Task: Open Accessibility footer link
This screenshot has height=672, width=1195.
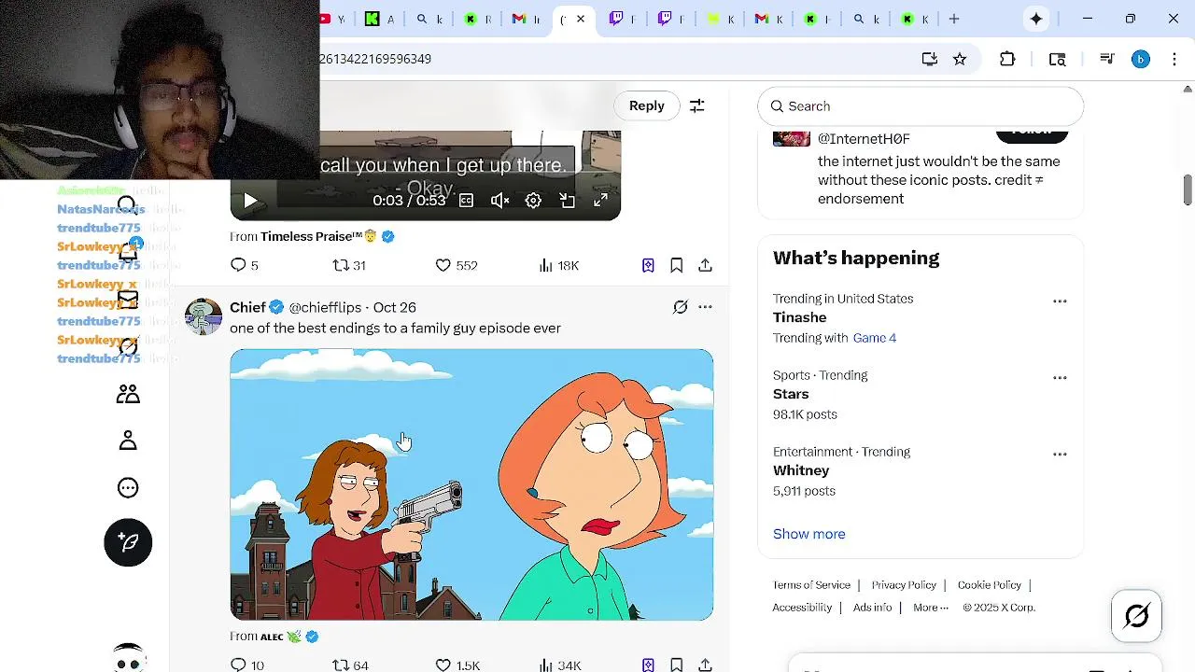Action: click(x=802, y=608)
